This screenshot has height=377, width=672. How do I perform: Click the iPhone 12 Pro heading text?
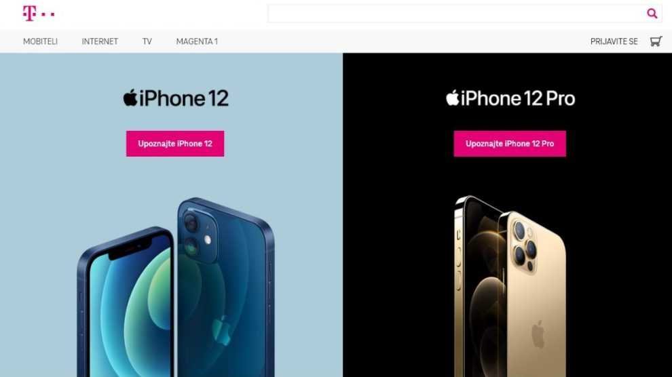tap(518, 98)
